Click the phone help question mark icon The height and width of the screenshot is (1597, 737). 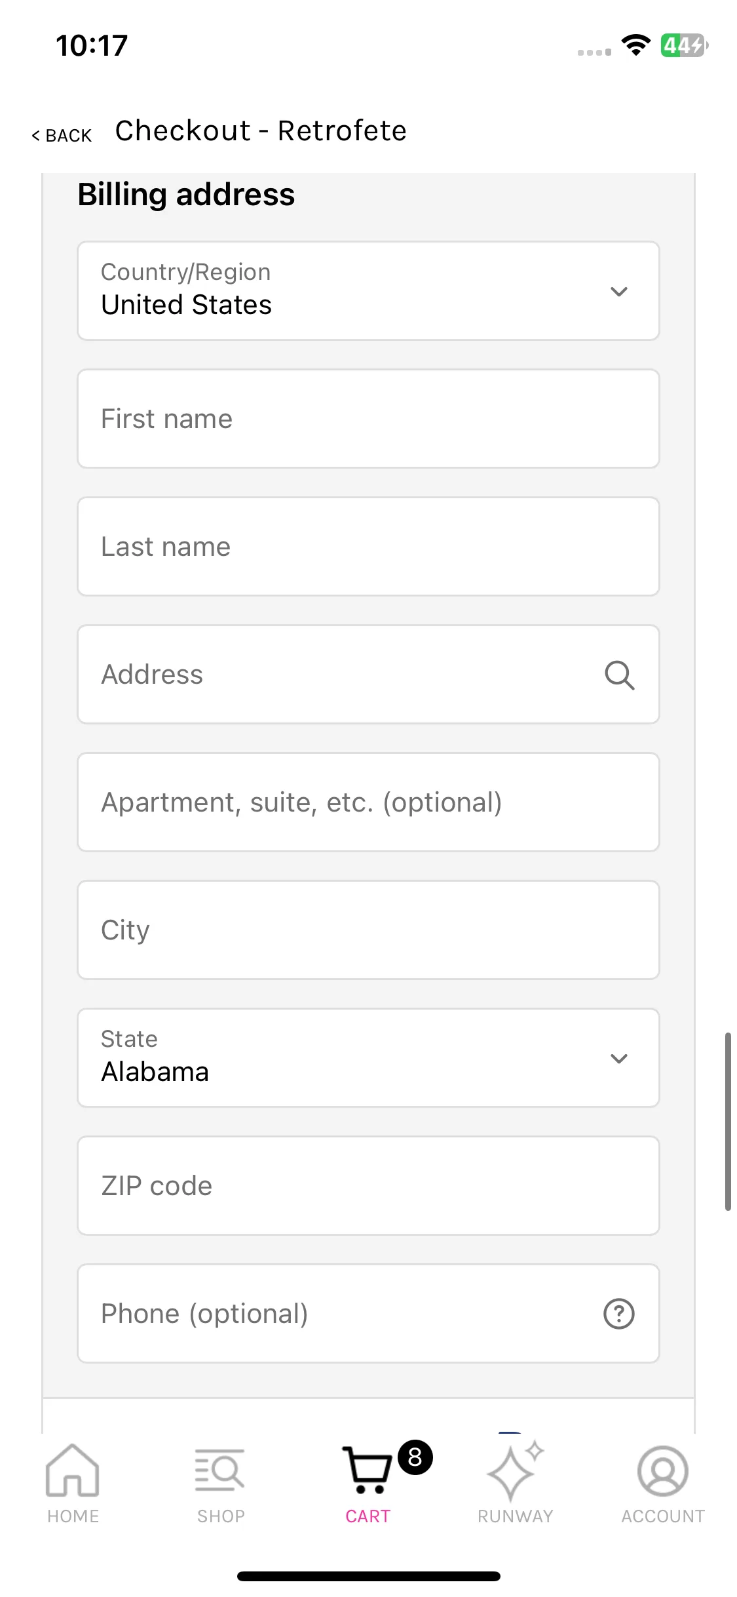pyautogui.click(x=619, y=1314)
